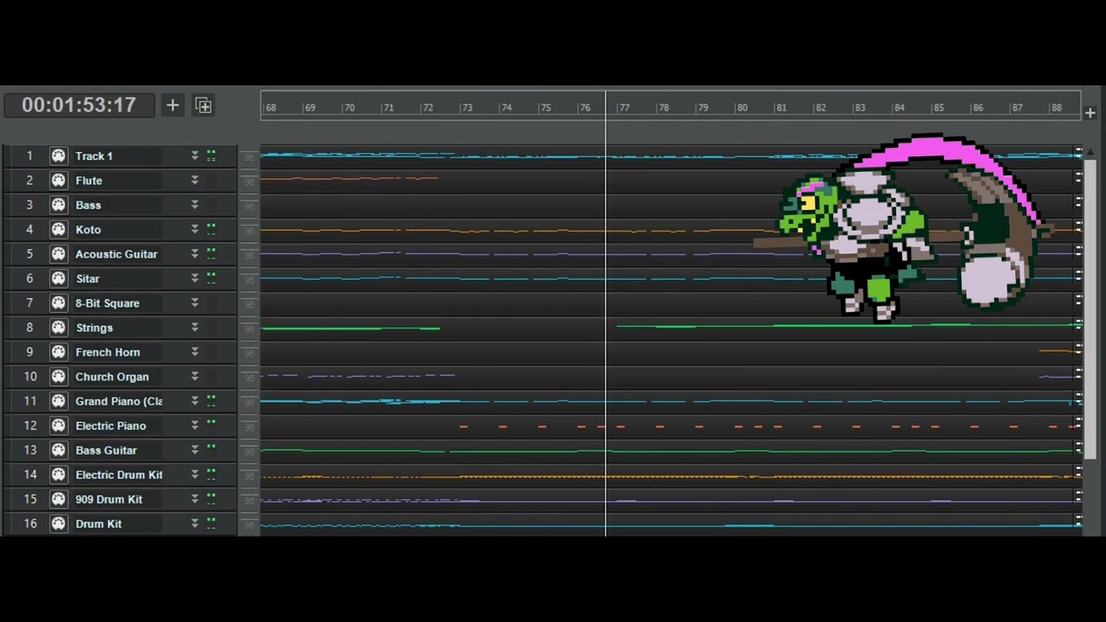1106x622 pixels.
Task: Open the Bass Guitar track dropdown
Action: point(194,450)
